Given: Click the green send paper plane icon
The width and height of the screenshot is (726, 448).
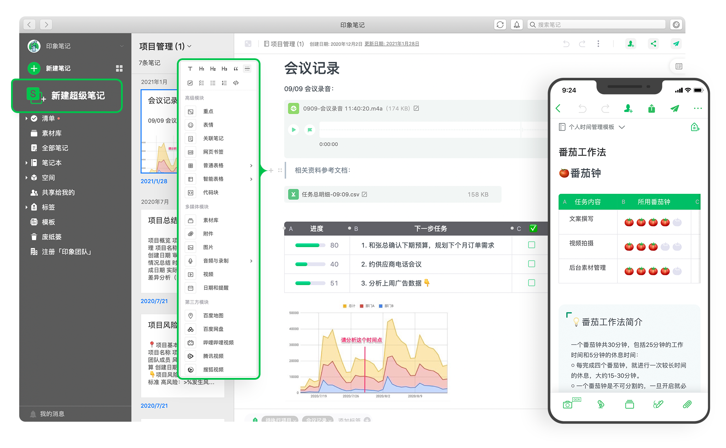Looking at the screenshot, I should click(x=676, y=44).
